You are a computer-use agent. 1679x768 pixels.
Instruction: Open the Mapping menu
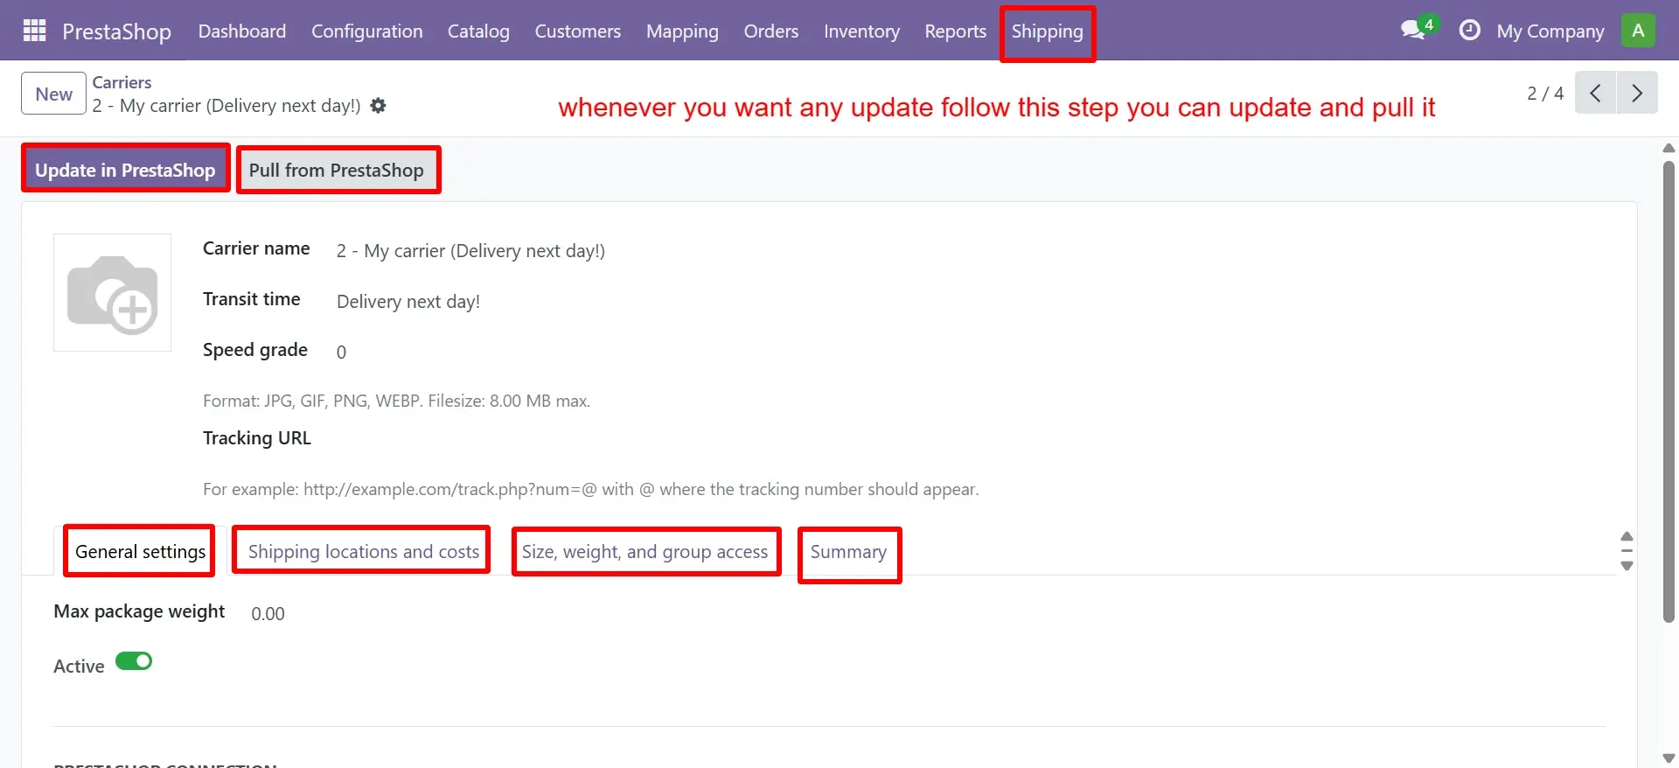682,31
